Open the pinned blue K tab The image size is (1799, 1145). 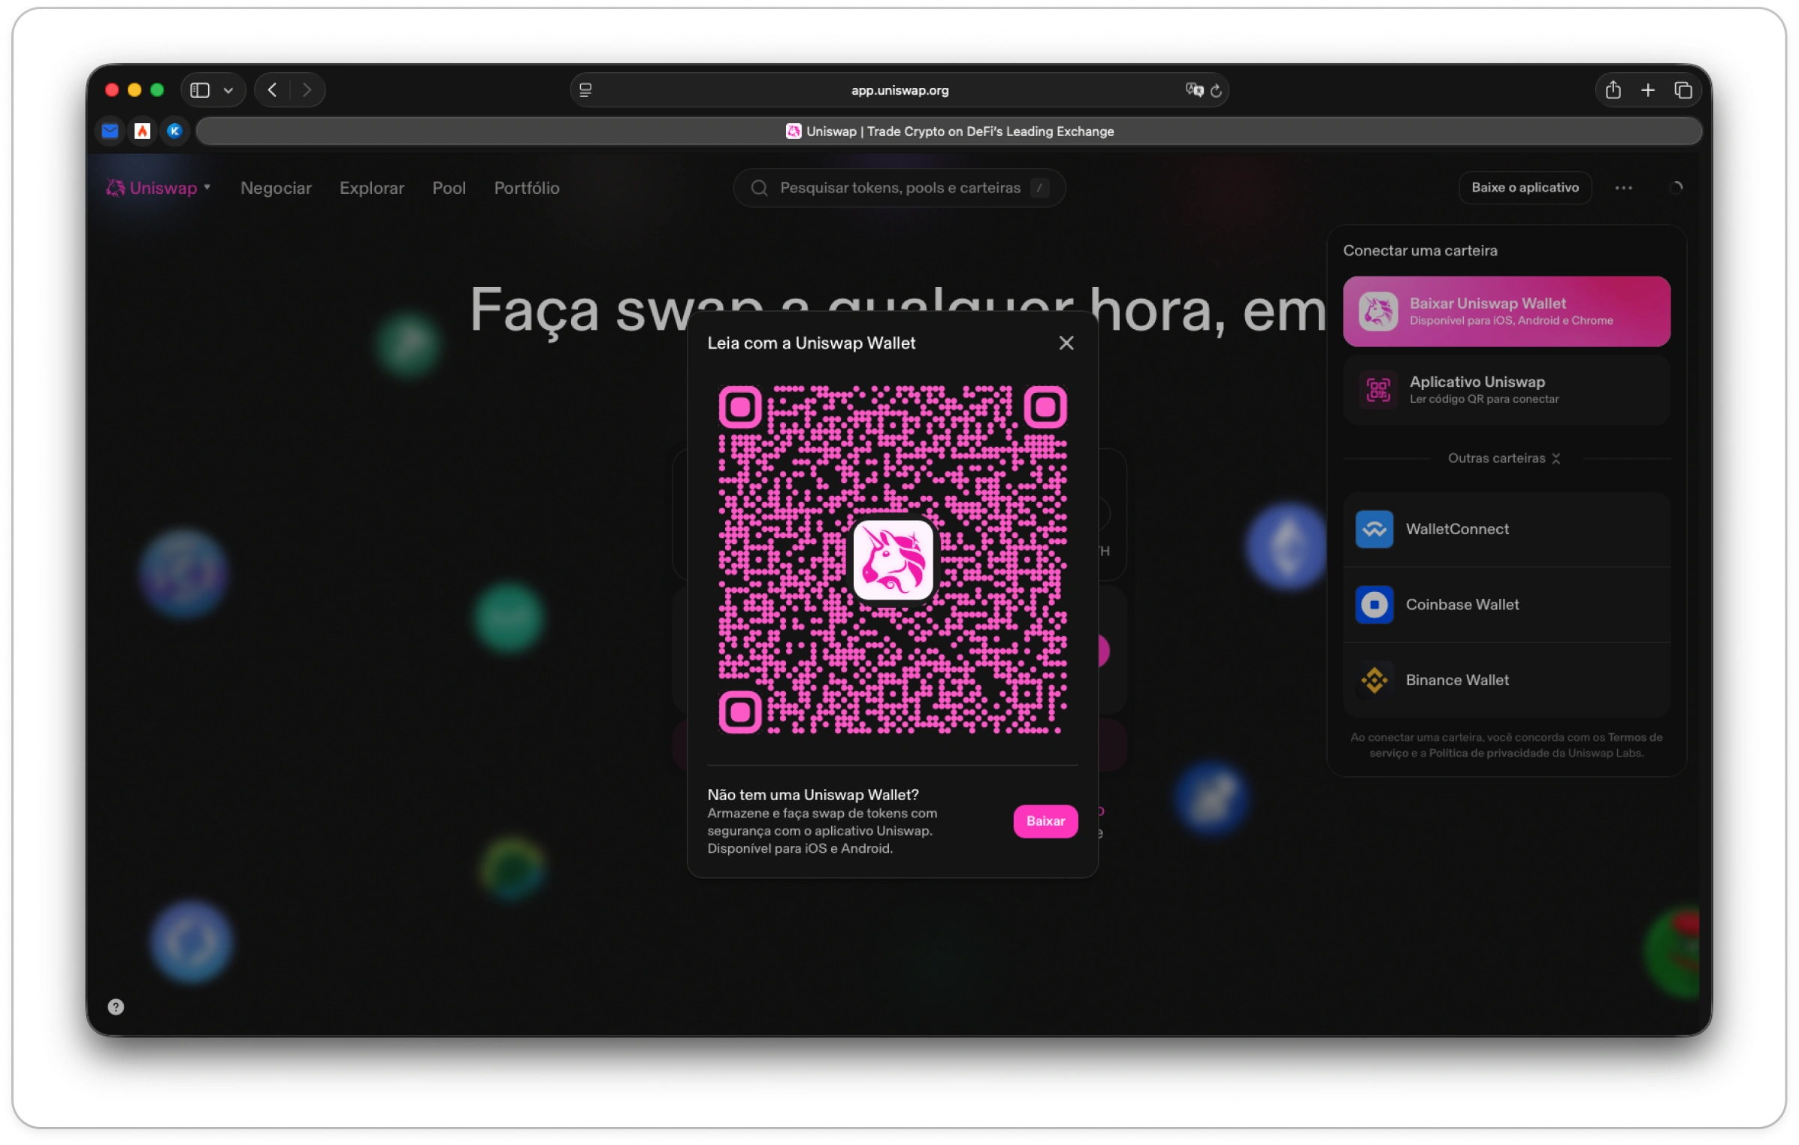click(x=174, y=131)
